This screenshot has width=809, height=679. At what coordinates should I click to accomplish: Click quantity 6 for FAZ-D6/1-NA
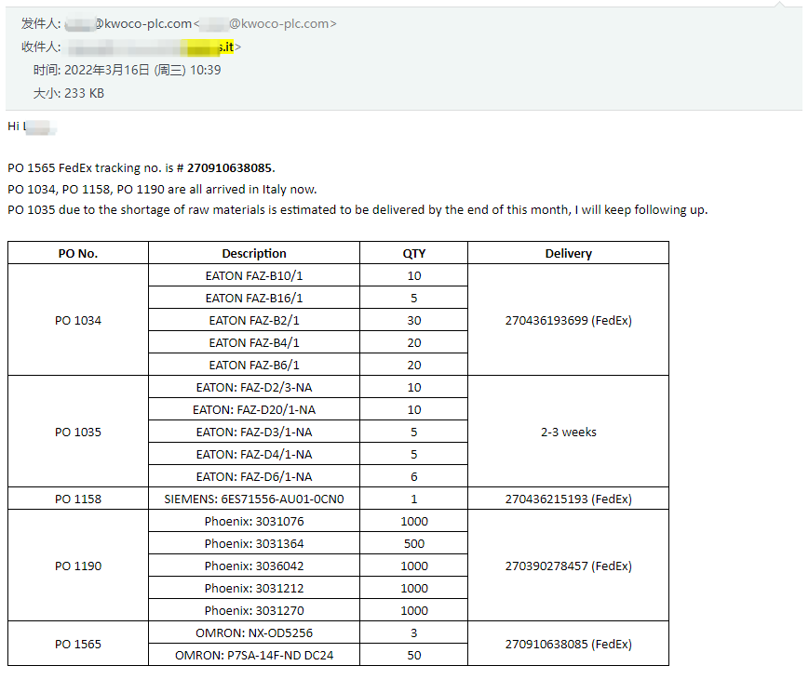413,477
